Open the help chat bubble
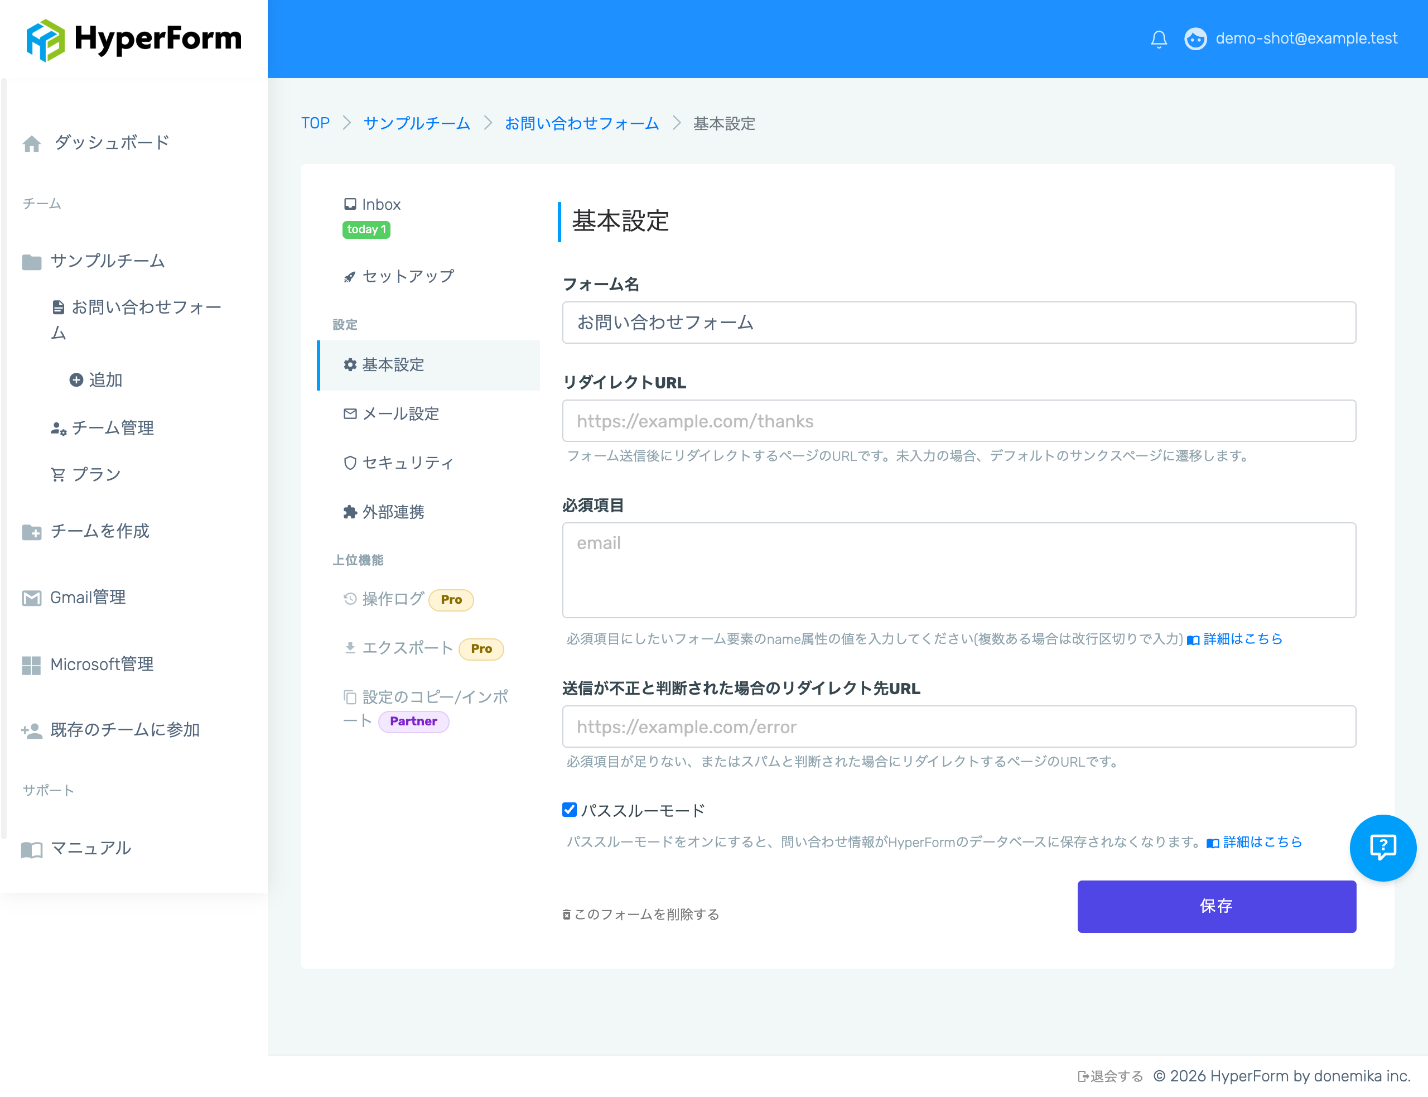 [1382, 848]
